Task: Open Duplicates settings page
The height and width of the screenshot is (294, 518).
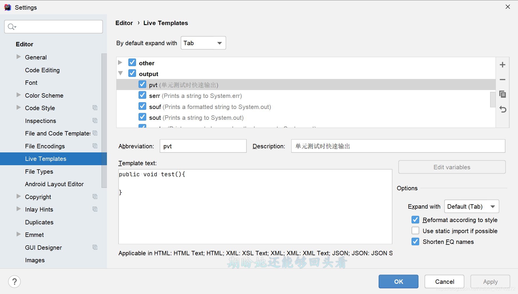Action: 39,222
